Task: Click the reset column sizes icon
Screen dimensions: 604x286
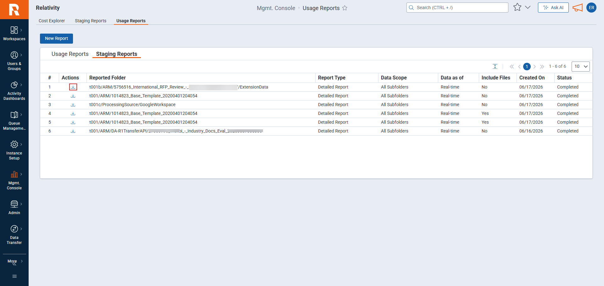Action: pos(495,66)
